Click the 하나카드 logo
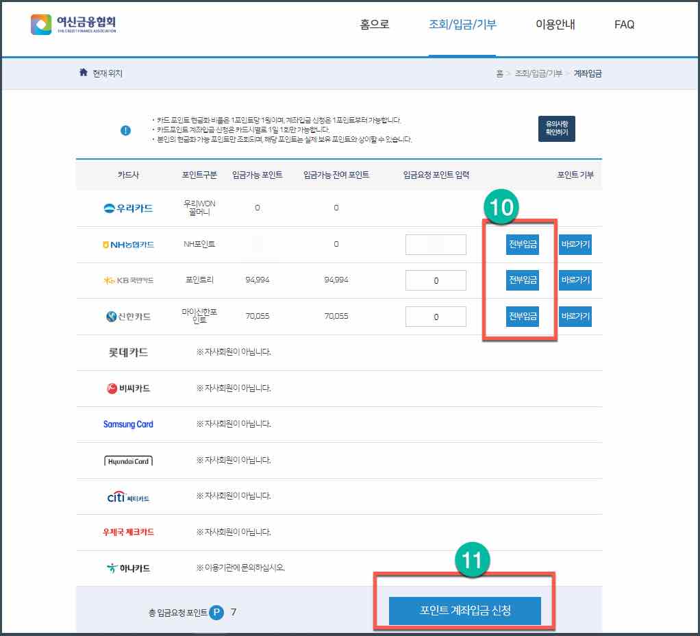The image size is (700, 636). click(128, 568)
